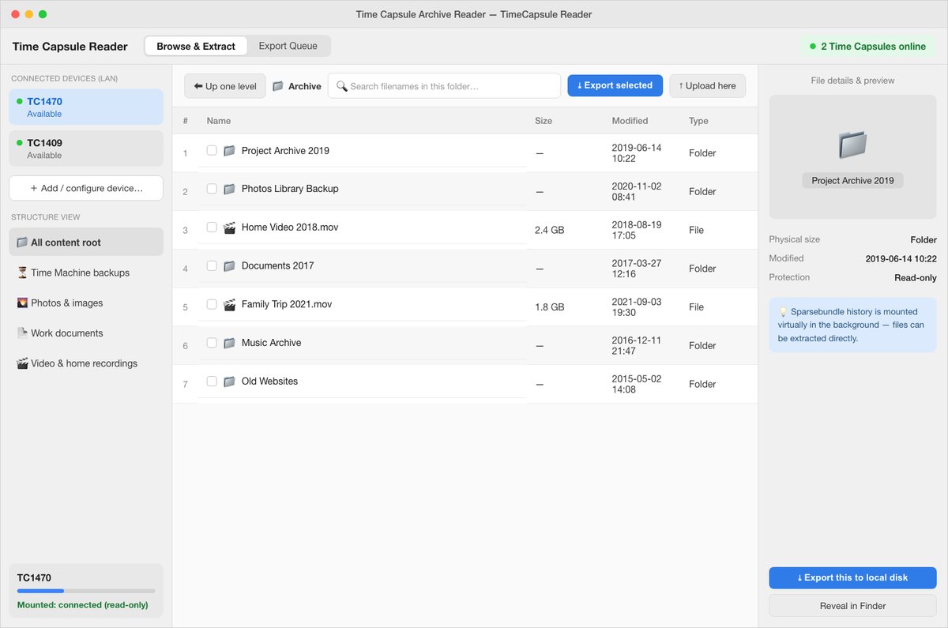This screenshot has width=948, height=628.
Task: Click the Project Archive 2019 preview label
Action: tap(852, 181)
